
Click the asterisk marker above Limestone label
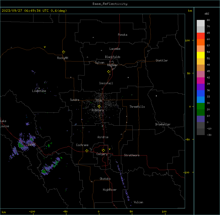click(x=39, y=88)
